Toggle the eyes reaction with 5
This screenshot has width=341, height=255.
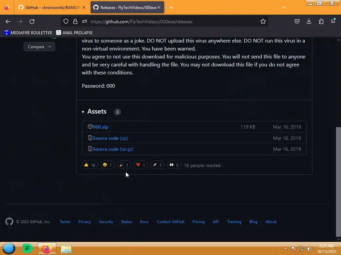[174, 165]
